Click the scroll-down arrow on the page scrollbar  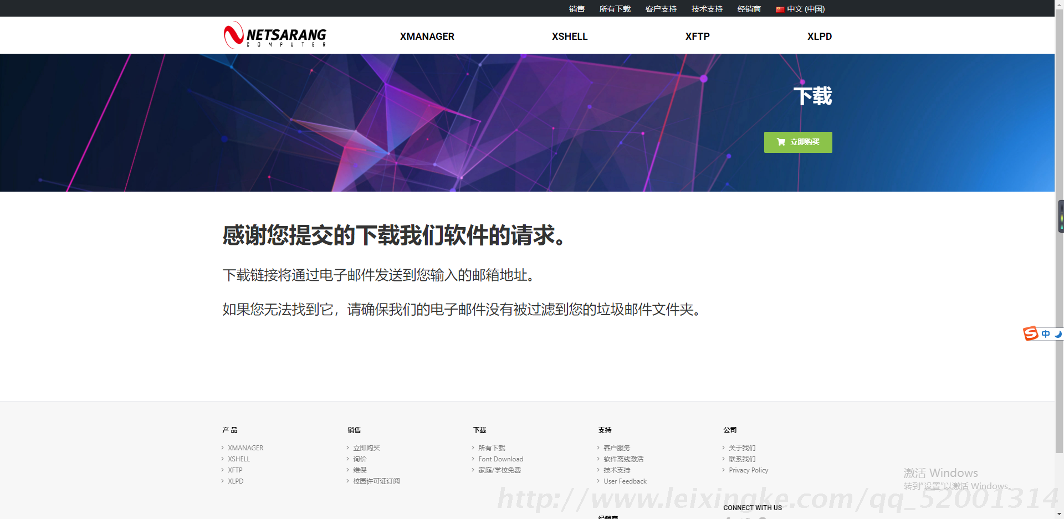coord(1059,515)
